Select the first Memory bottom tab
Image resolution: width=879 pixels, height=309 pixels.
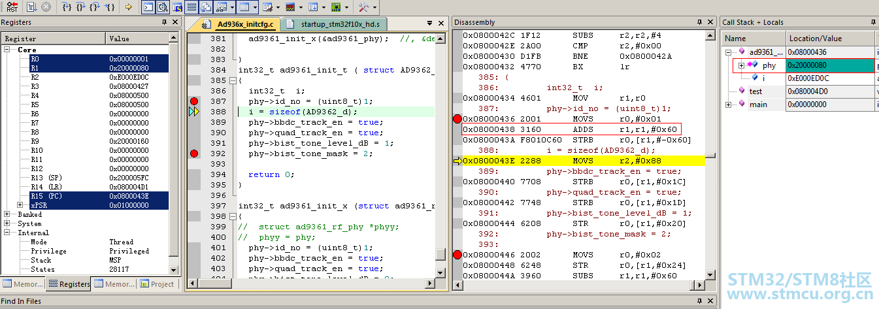point(23,284)
